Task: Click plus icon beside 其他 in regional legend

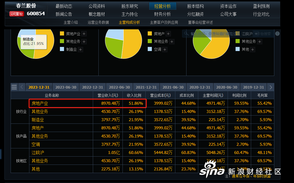Action: coord(253,50)
